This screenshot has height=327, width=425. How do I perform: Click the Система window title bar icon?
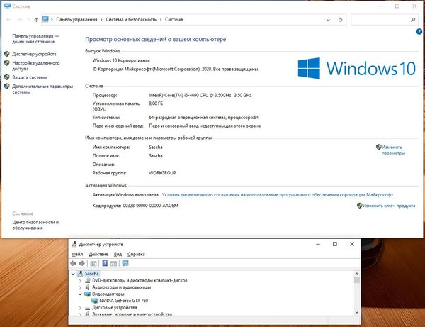click(x=7, y=6)
